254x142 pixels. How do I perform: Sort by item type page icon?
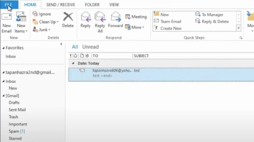click(82, 56)
